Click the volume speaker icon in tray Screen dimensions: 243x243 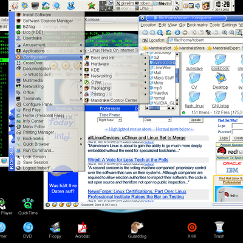(x=197, y=6)
